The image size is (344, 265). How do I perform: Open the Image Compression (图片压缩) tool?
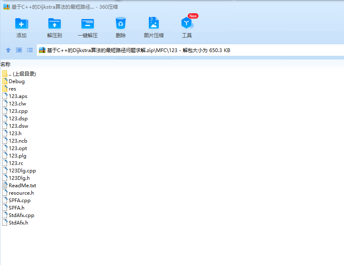click(153, 23)
